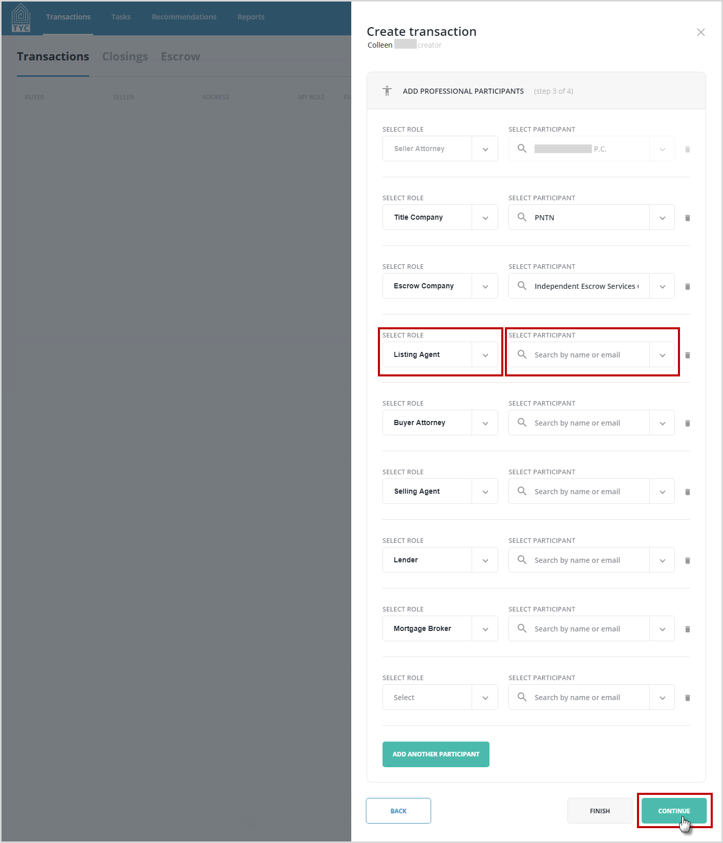Viewport: 723px width, 843px height.
Task: Click the Listing Agent participant search field
Action: point(591,354)
